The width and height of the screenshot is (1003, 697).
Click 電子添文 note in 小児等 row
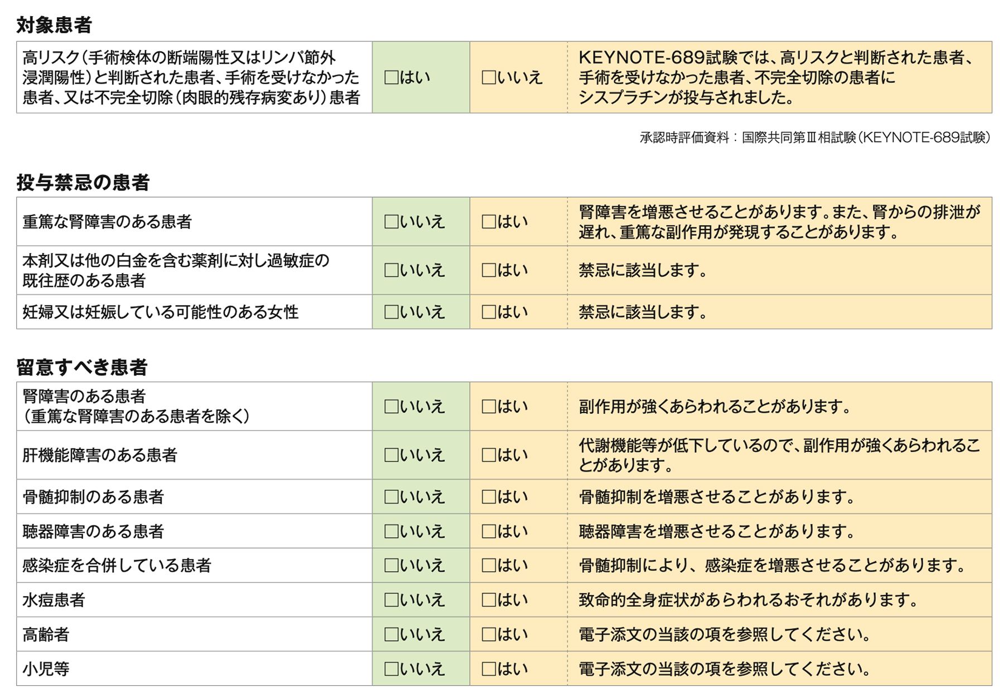(725, 669)
